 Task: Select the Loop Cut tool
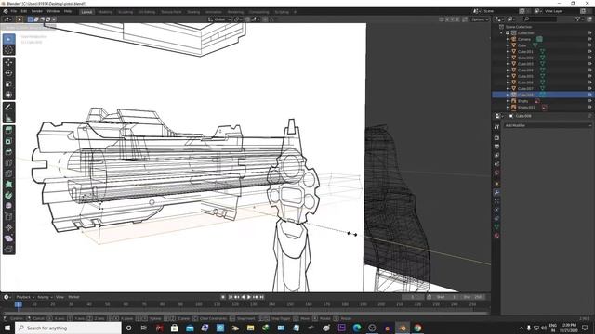[x=8, y=163]
